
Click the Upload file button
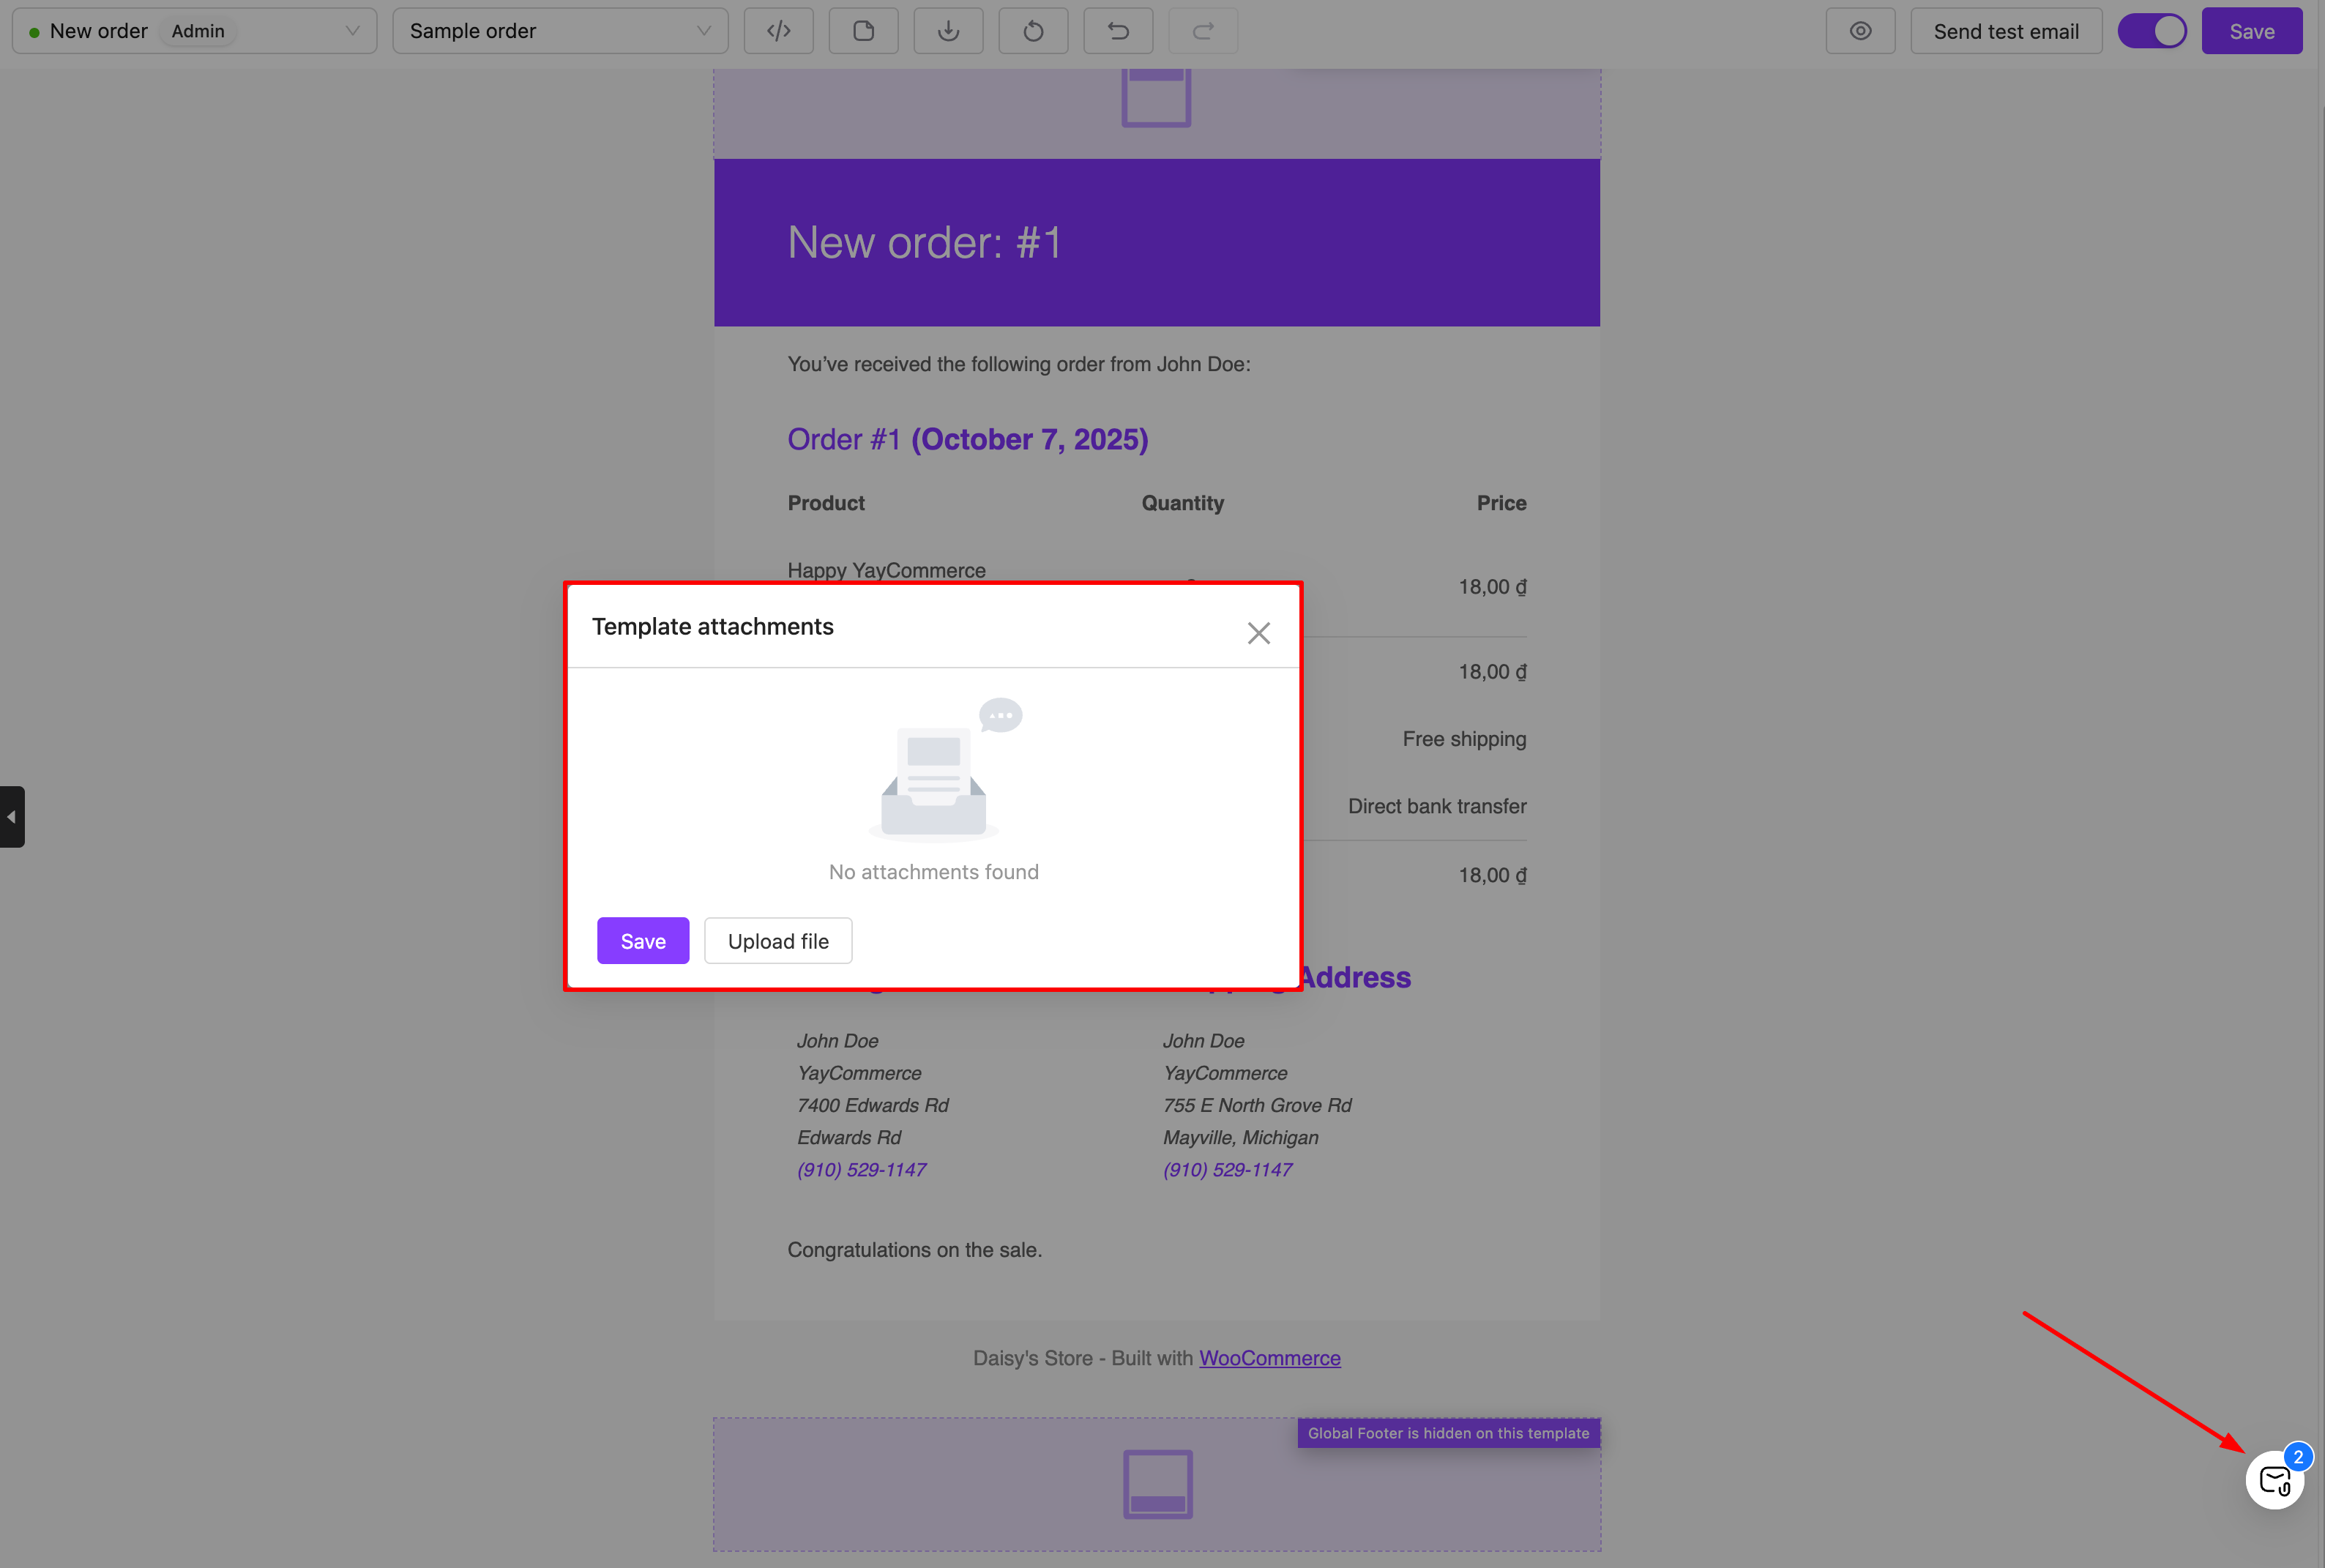(778, 941)
